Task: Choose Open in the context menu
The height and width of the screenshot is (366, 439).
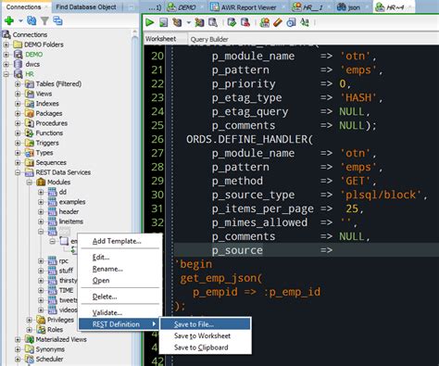Action: point(101,281)
